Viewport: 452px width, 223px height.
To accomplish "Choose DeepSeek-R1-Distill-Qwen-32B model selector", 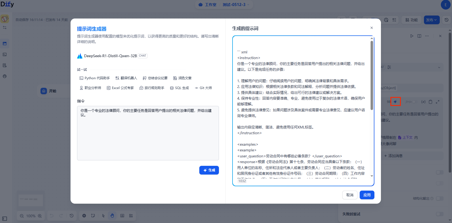I will coord(112,56).
